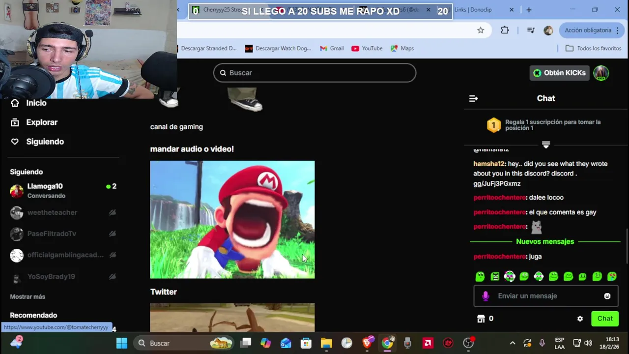This screenshot has height=354, width=629.
Task: Go to Siguiendo in sidebar
Action: pyautogui.click(x=45, y=142)
